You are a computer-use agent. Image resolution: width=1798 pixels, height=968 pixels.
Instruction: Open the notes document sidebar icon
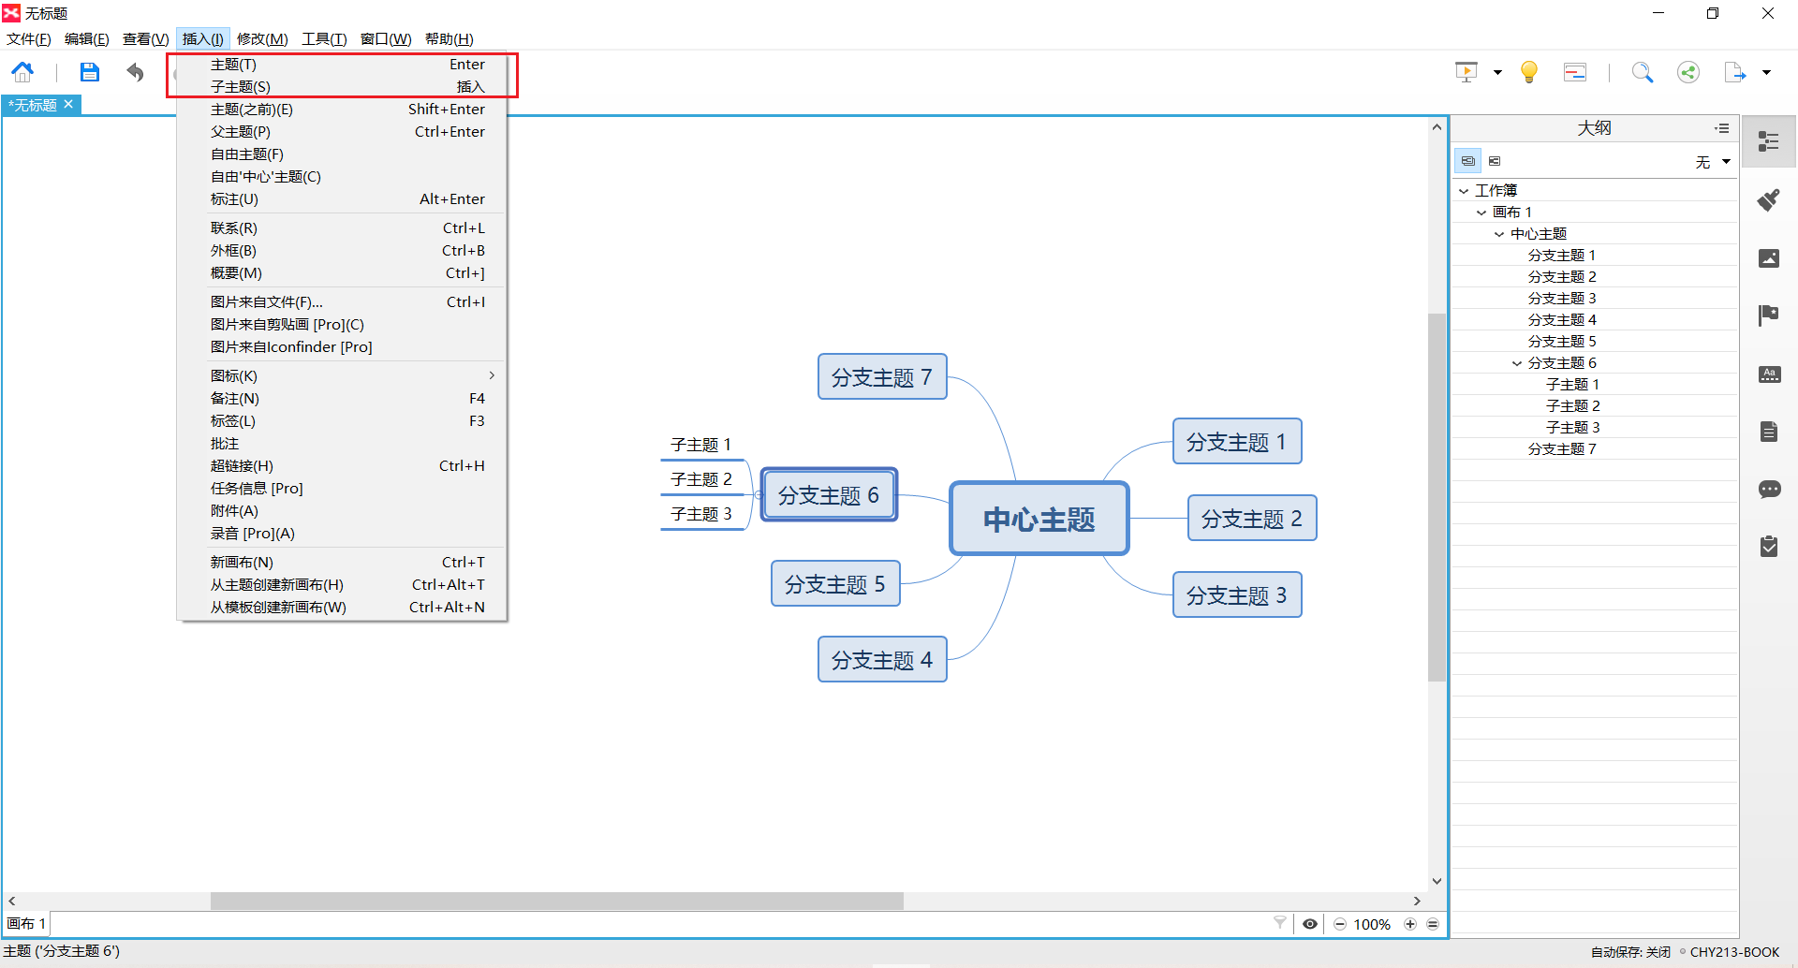point(1769,432)
